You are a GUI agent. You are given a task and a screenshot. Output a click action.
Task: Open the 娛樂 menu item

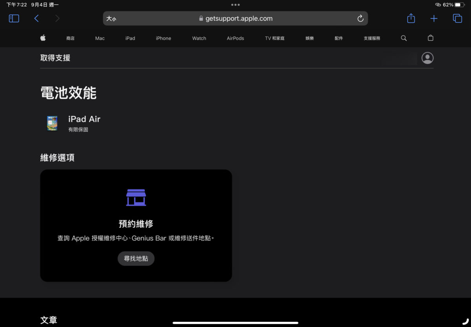pyautogui.click(x=310, y=38)
